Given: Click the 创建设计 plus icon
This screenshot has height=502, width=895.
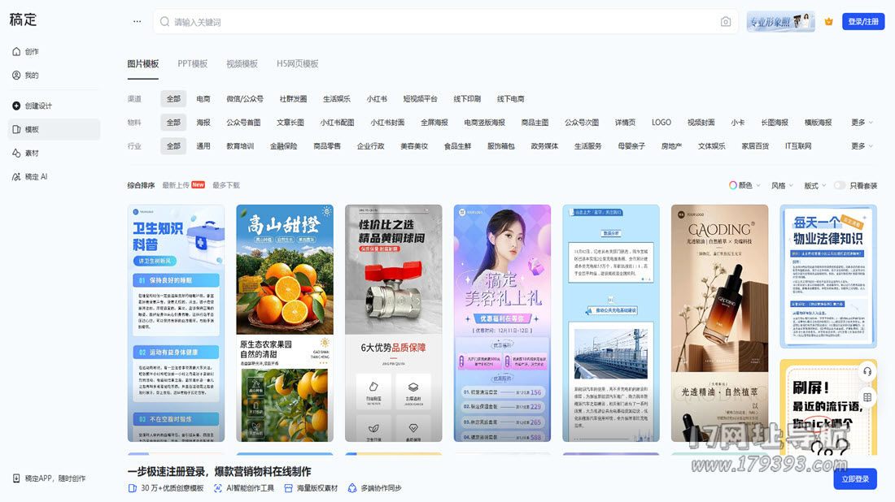Looking at the screenshot, I should pos(16,106).
